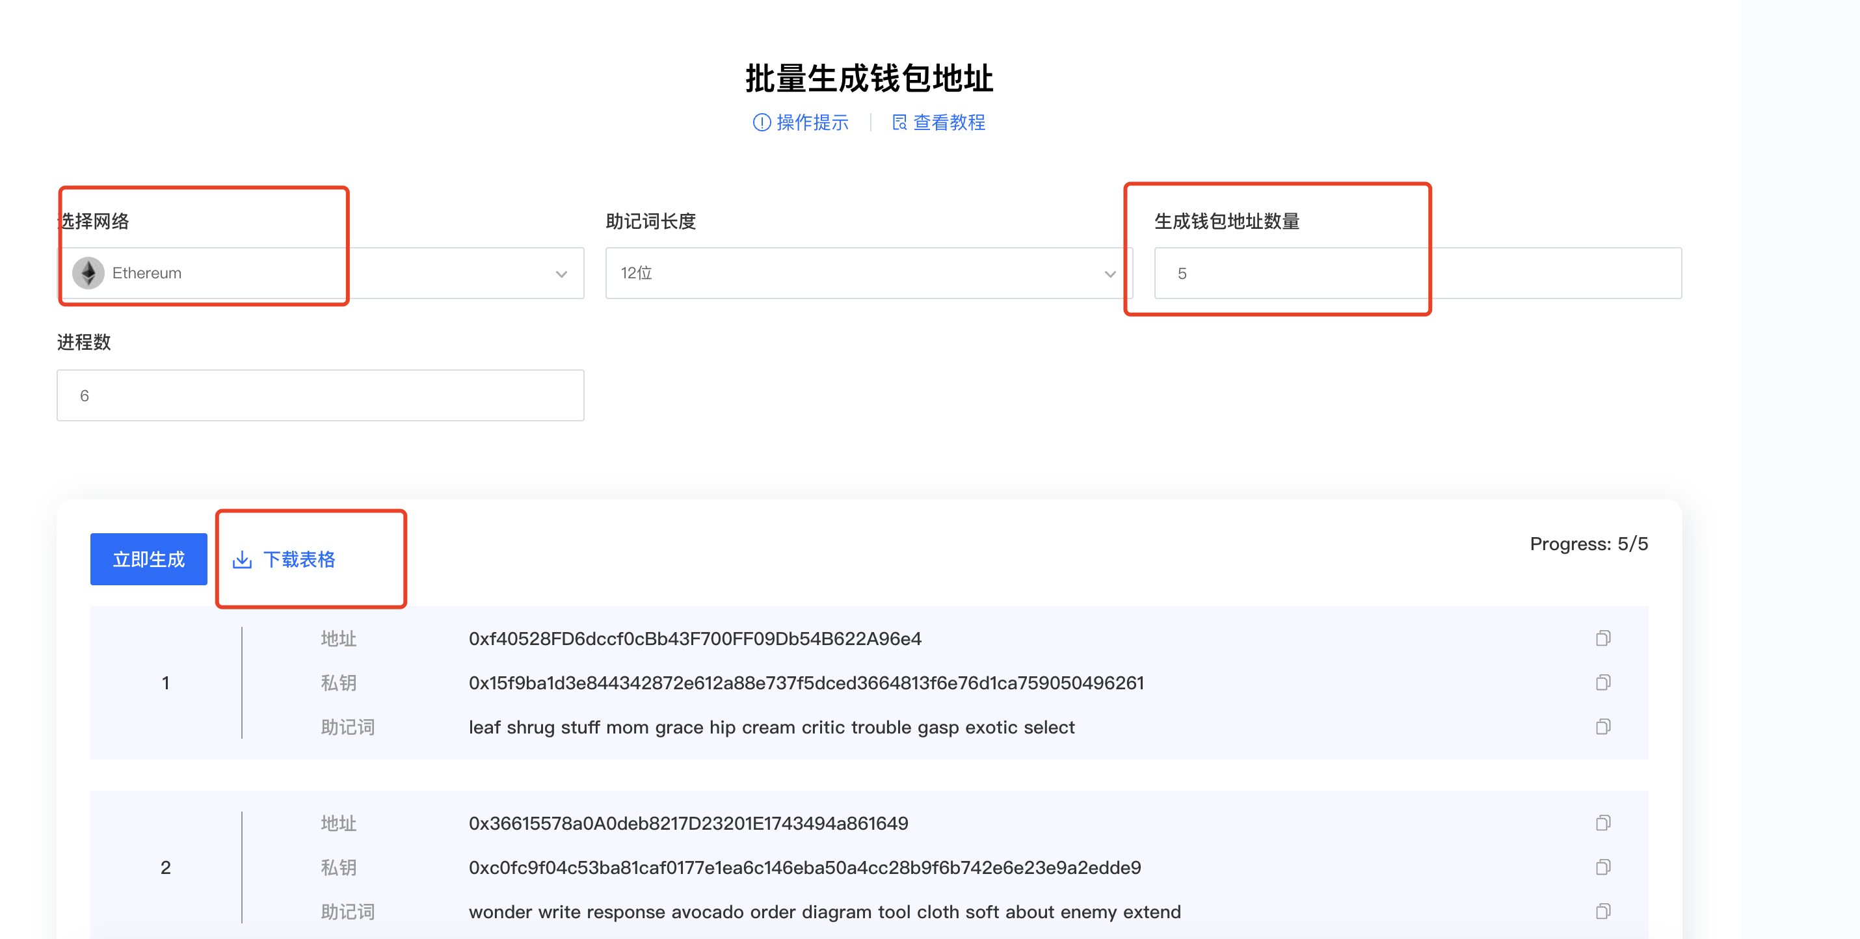The height and width of the screenshot is (939, 1860).
Task: Click the Progress: 5/5 status text
Action: (x=1589, y=544)
